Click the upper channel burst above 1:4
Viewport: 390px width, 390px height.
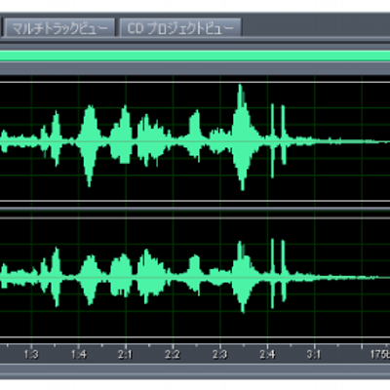[89, 144]
